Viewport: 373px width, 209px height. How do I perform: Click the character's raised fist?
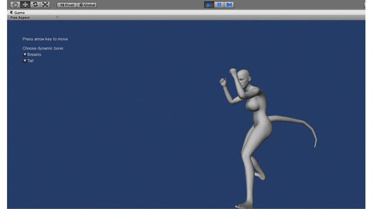click(233, 72)
